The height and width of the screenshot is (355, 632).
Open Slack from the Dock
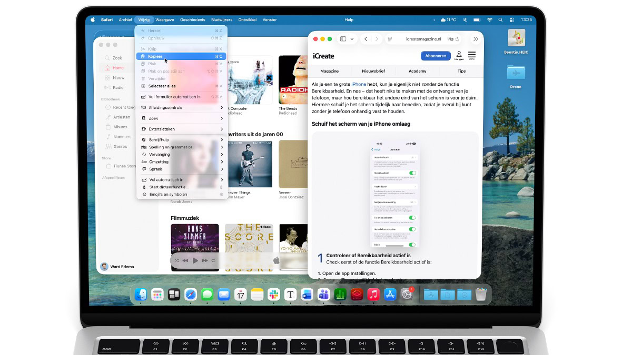coord(273,295)
